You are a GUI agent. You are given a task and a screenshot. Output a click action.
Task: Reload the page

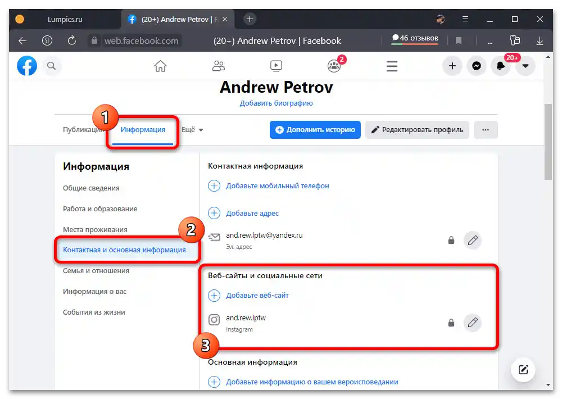pyautogui.click(x=72, y=40)
